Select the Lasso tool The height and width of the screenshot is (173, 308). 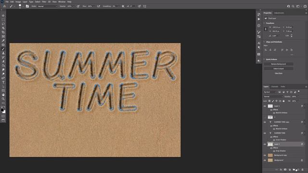coord(3,24)
